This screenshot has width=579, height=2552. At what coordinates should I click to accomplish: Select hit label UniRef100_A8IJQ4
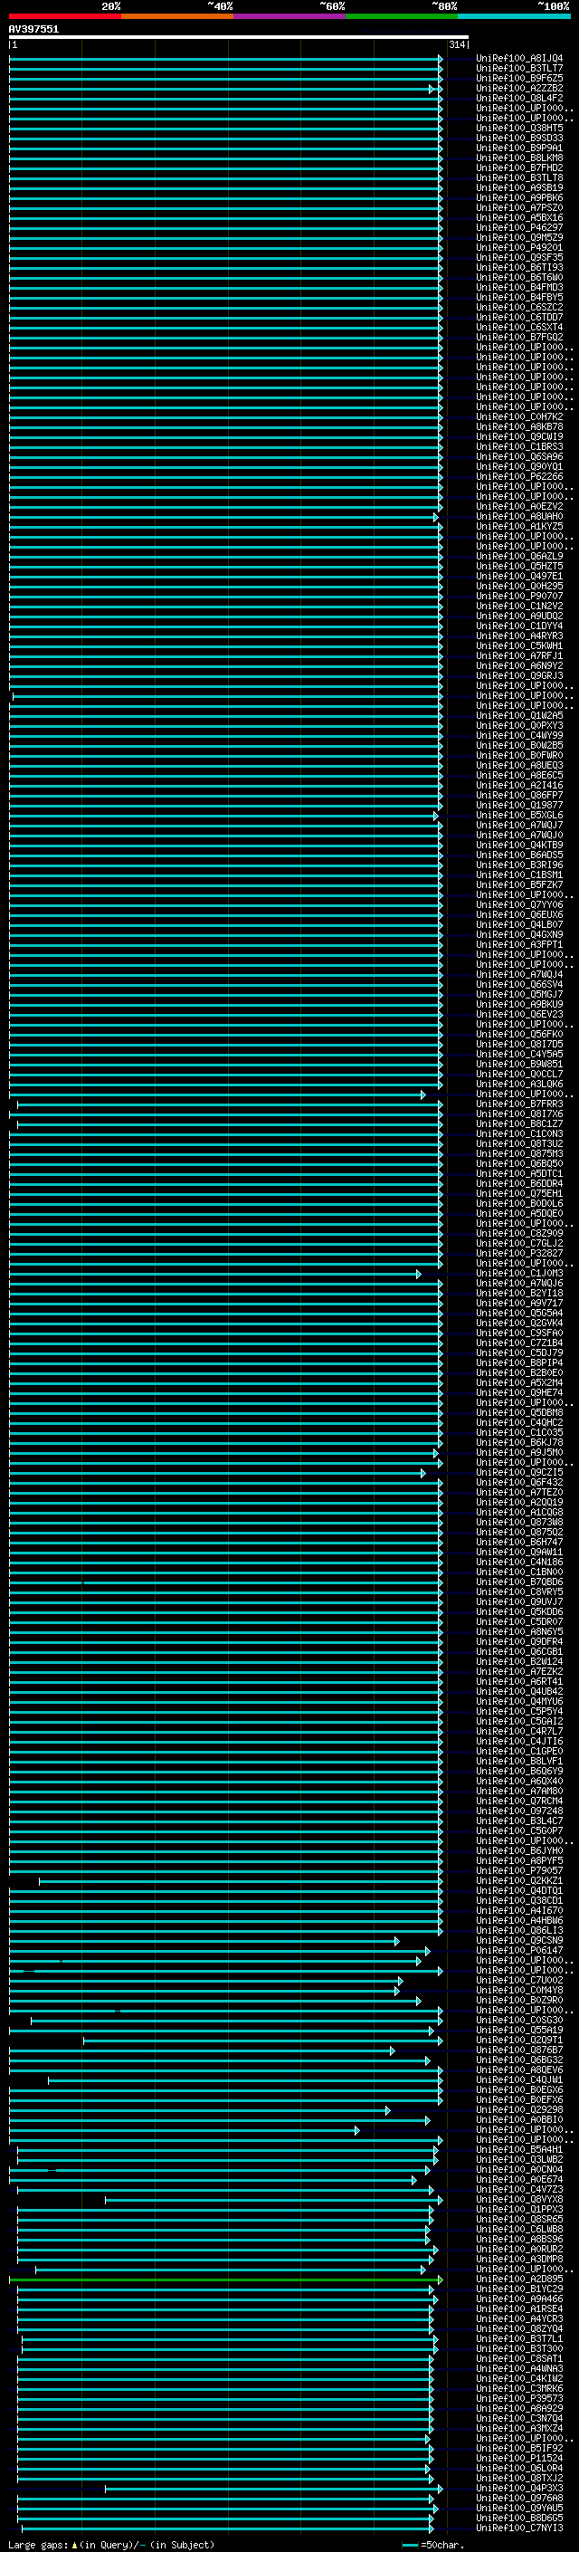pyautogui.click(x=518, y=59)
